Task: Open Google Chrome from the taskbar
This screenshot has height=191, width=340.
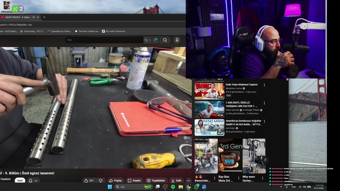Action: pos(188,187)
